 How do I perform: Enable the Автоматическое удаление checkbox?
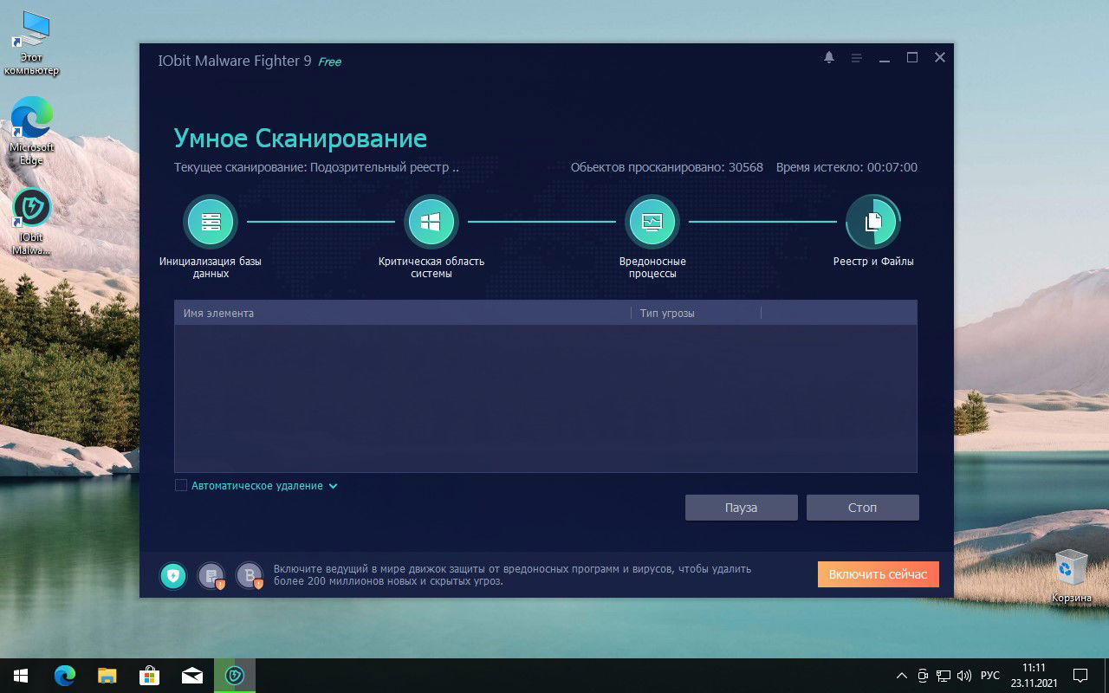(181, 486)
